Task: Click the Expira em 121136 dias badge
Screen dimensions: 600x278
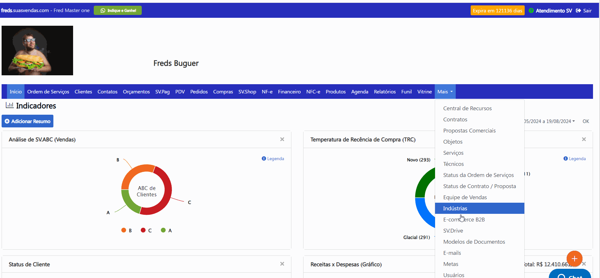Action: pyautogui.click(x=497, y=10)
